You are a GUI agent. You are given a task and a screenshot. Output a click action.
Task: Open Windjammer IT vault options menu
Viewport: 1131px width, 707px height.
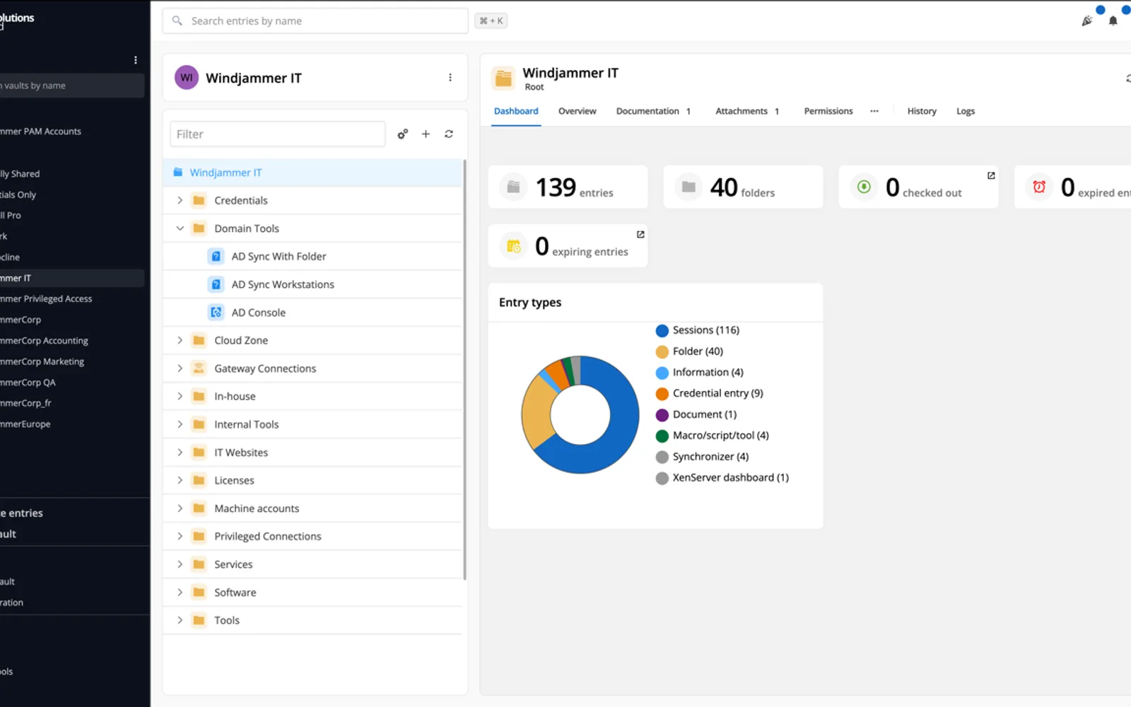click(x=450, y=78)
